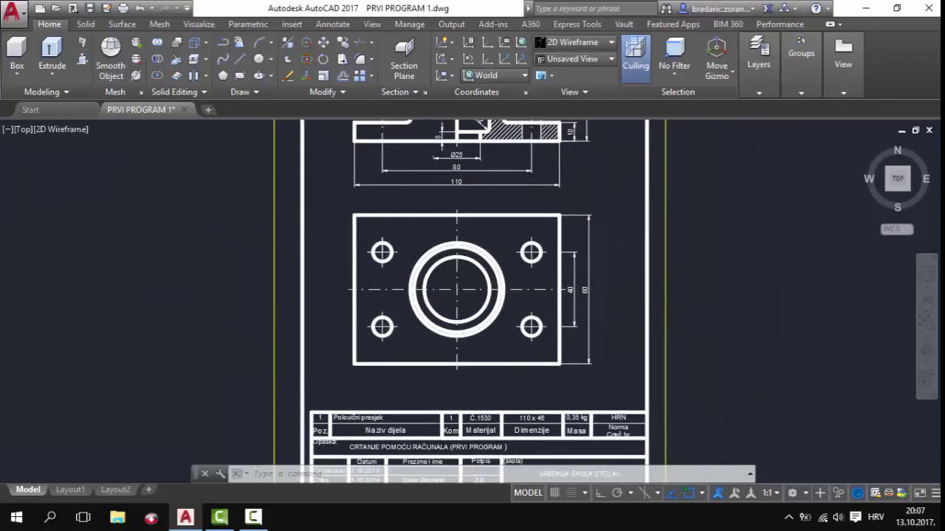Click the solid Intersect icon
Viewport: 945px width, 531px height.
coord(157,75)
